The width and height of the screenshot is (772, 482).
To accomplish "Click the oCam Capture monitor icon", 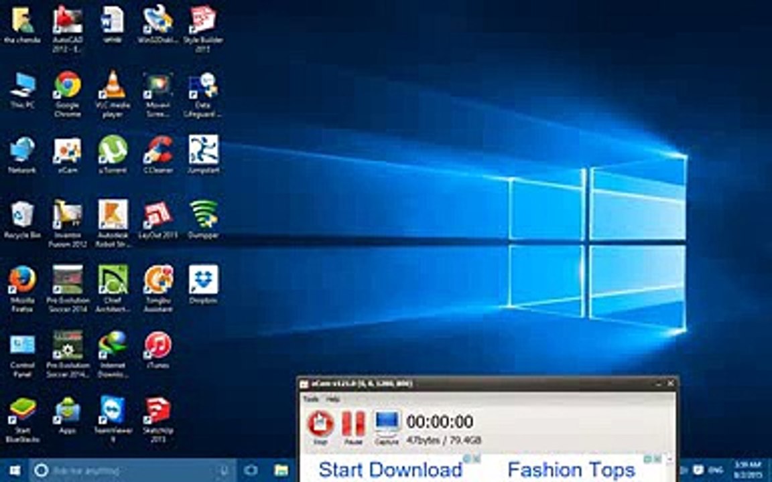I will [387, 427].
